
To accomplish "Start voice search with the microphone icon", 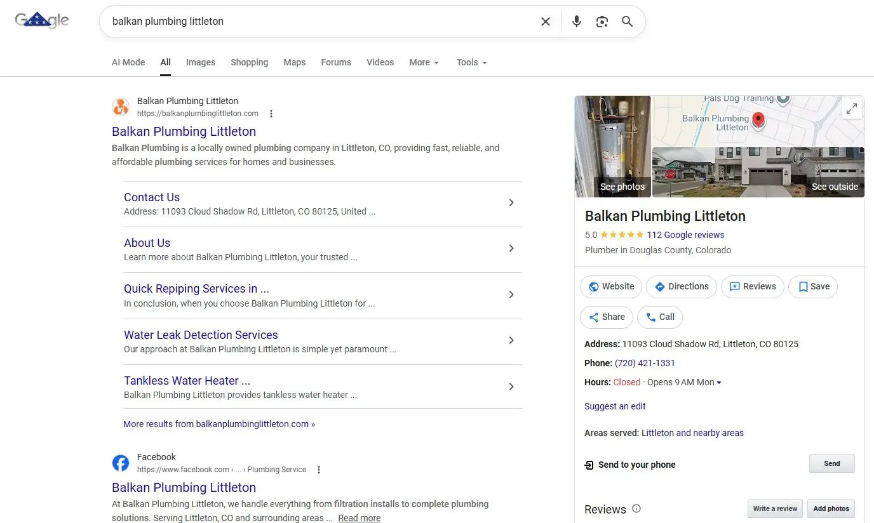I will [576, 22].
